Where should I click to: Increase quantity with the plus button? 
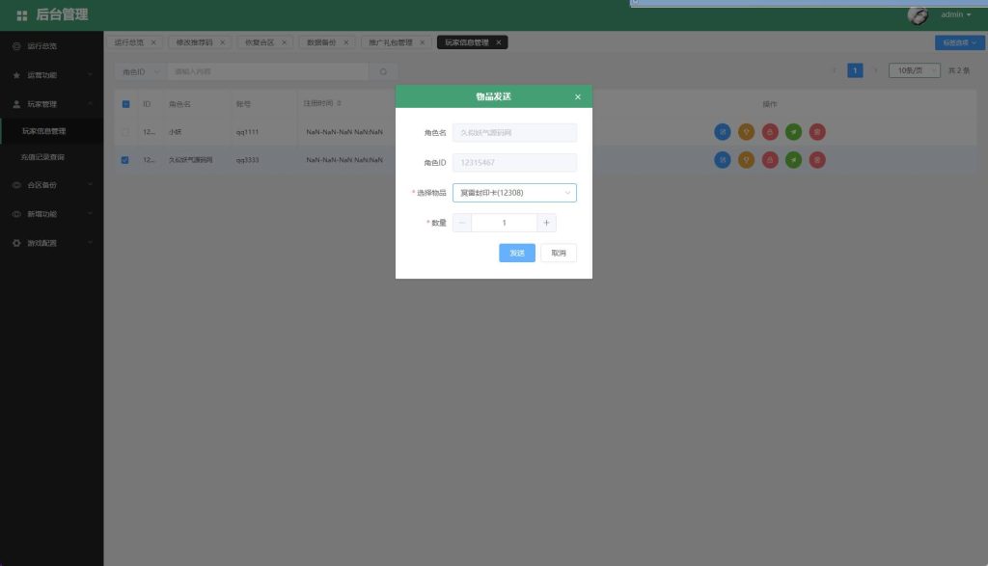[546, 223]
